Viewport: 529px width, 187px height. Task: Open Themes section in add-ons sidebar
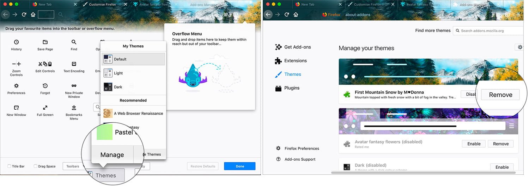(x=288, y=75)
